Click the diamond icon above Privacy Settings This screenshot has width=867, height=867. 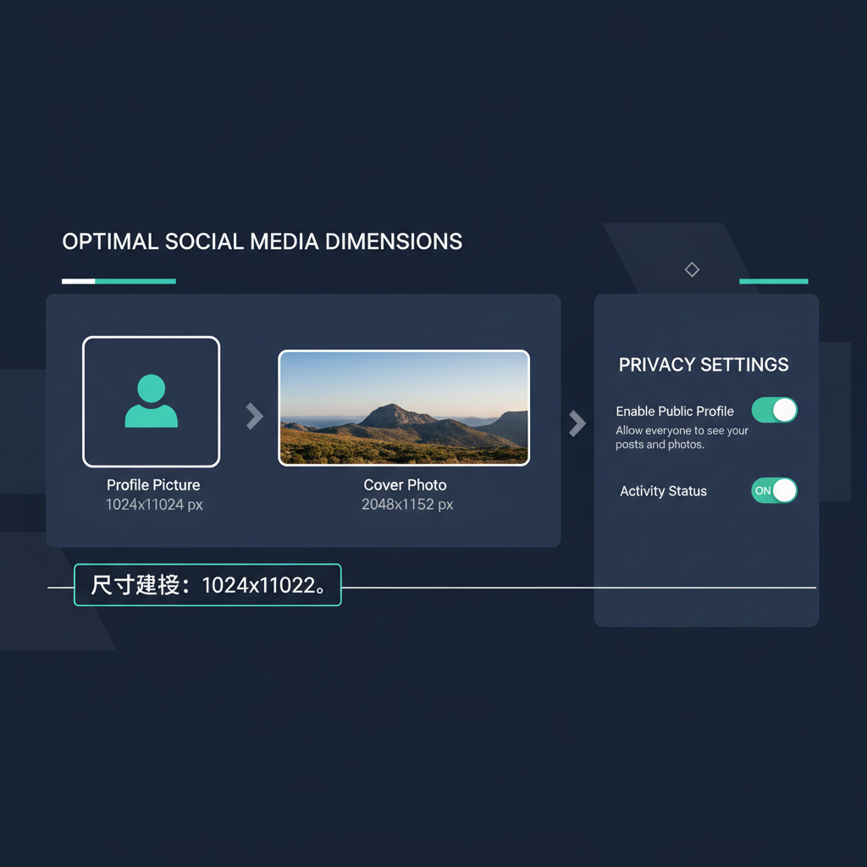point(692,269)
